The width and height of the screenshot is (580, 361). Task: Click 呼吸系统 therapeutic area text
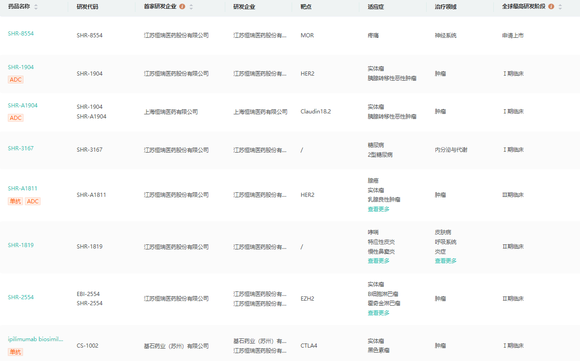pos(446,242)
